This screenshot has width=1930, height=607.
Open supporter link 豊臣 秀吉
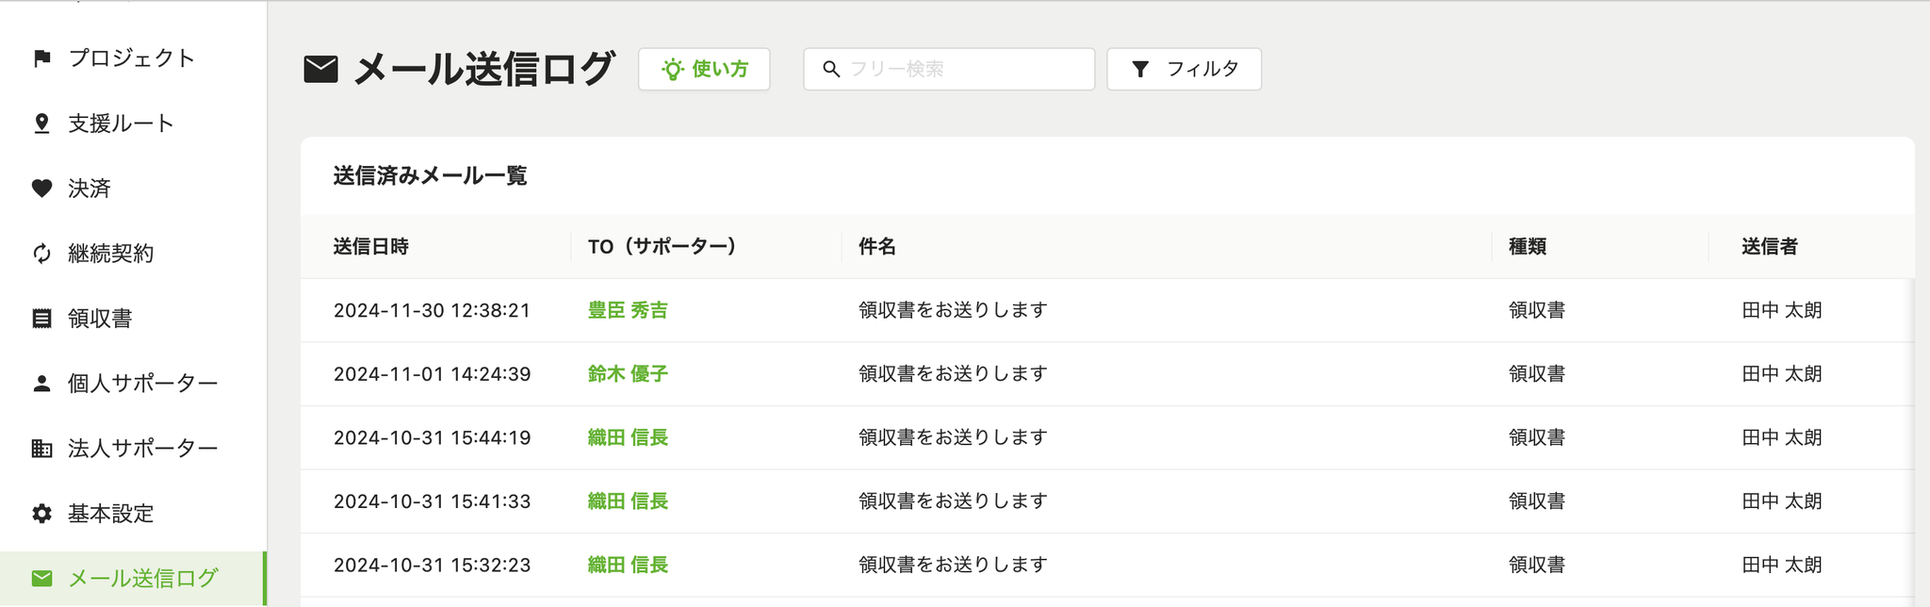(x=628, y=310)
